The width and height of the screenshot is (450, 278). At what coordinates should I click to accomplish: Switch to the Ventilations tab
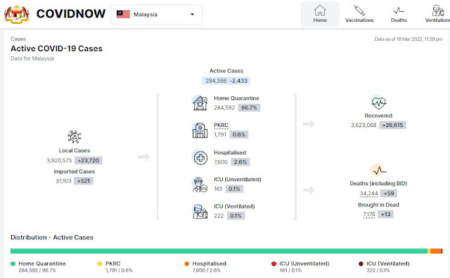[437, 14]
